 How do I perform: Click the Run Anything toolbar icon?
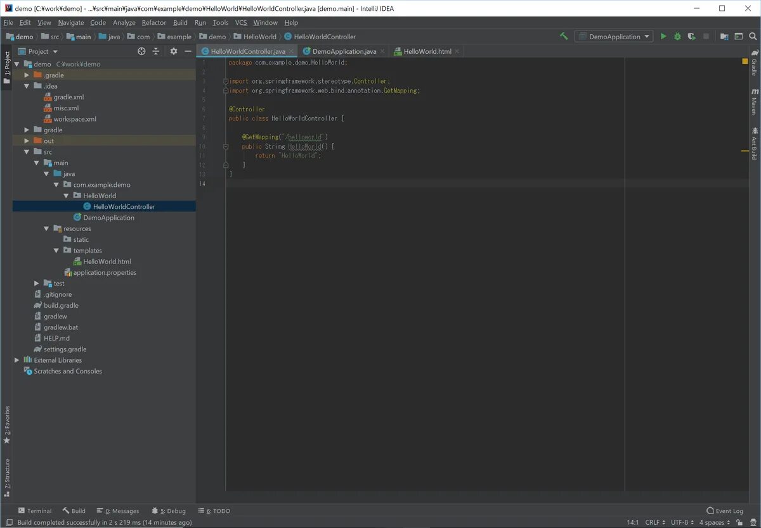(x=738, y=37)
